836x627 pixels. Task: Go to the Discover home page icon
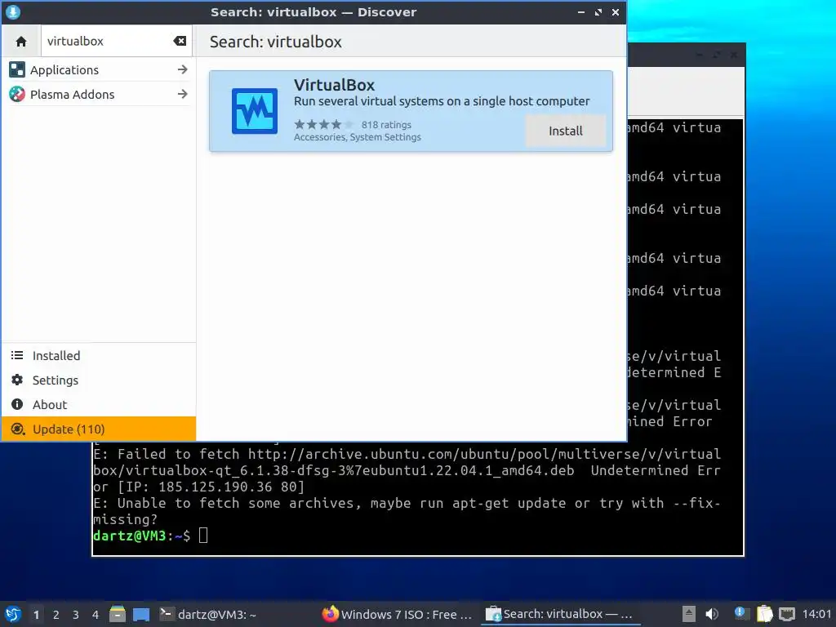click(x=20, y=41)
